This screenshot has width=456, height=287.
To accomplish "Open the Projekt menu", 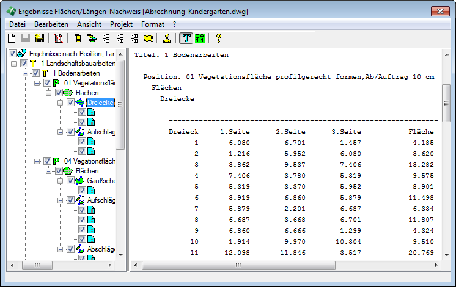I will tap(121, 24).
